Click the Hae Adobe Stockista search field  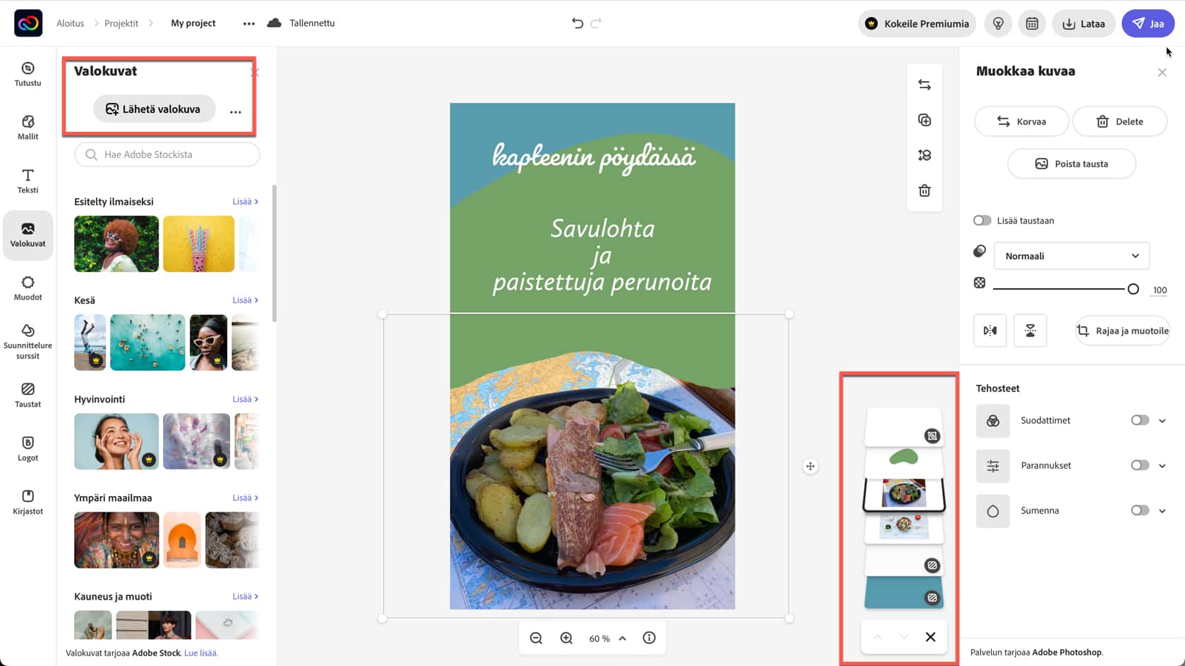(167, 154)
